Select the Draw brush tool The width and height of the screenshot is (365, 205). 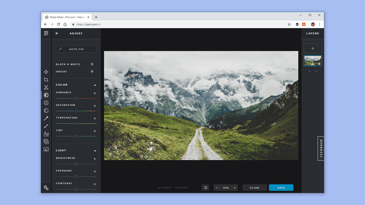[x=46, y=126]
